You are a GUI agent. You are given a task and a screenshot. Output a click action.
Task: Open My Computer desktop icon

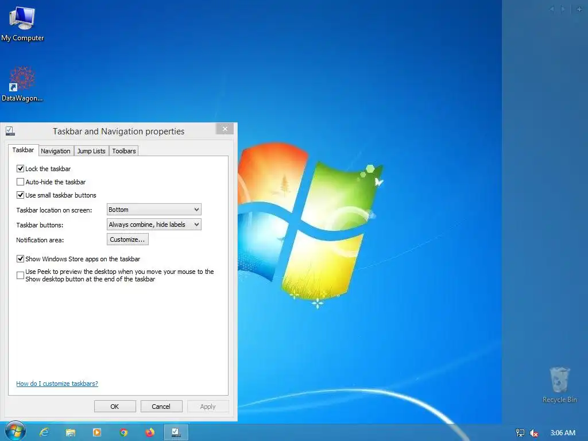[22, 24]
